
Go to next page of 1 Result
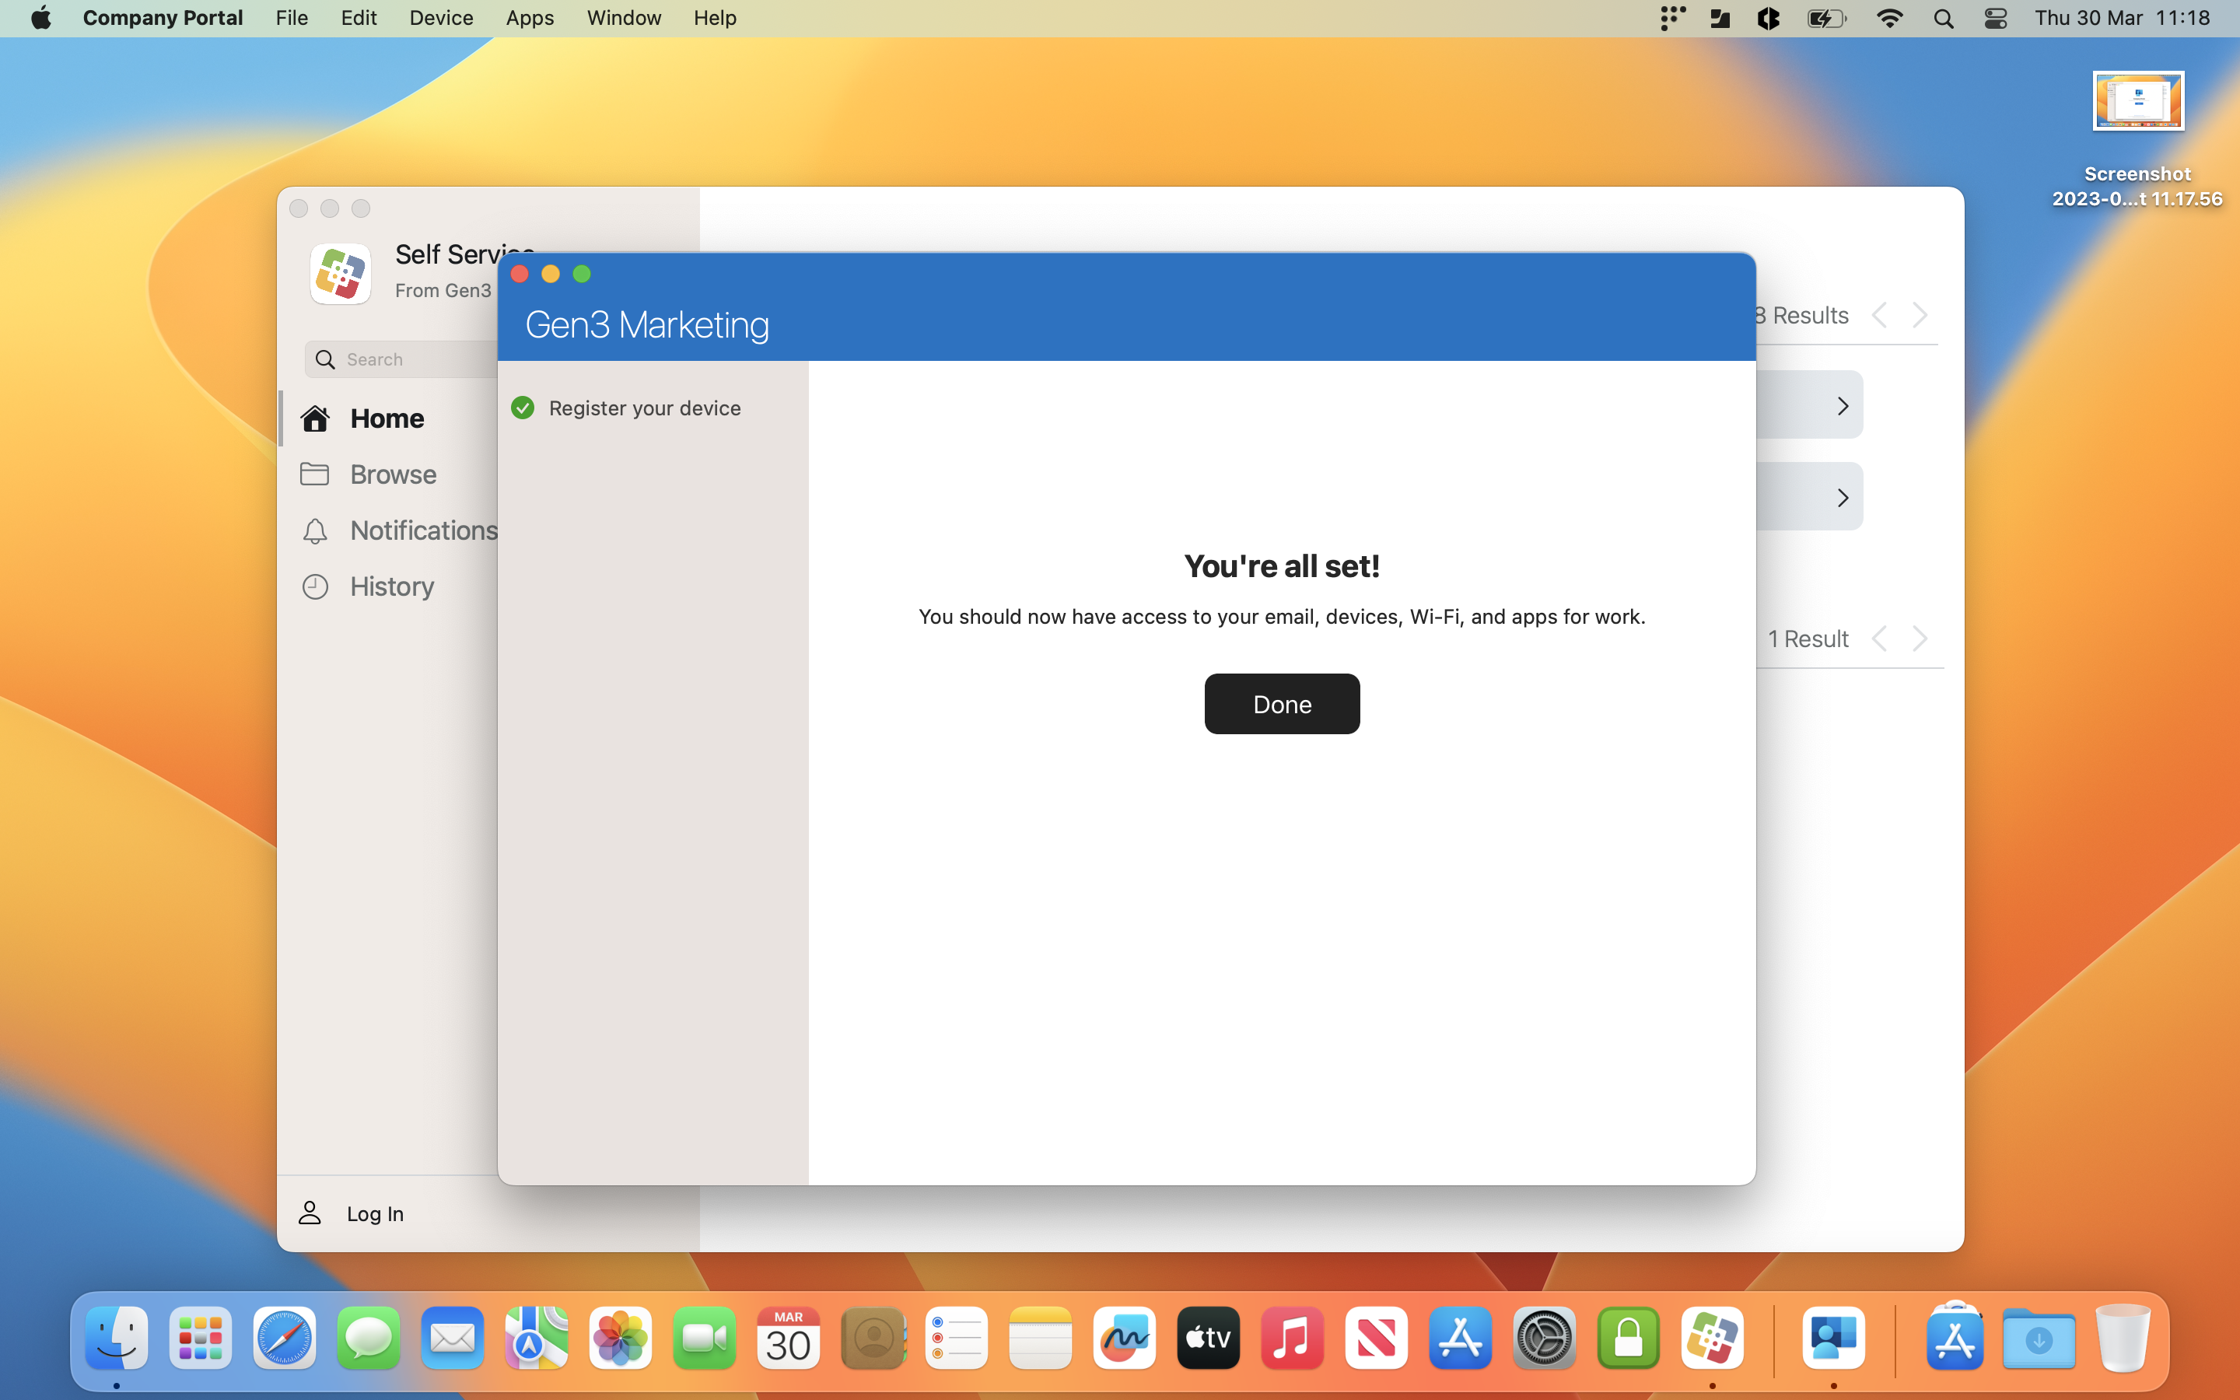pyautogui.click(x=1920, y=638)
